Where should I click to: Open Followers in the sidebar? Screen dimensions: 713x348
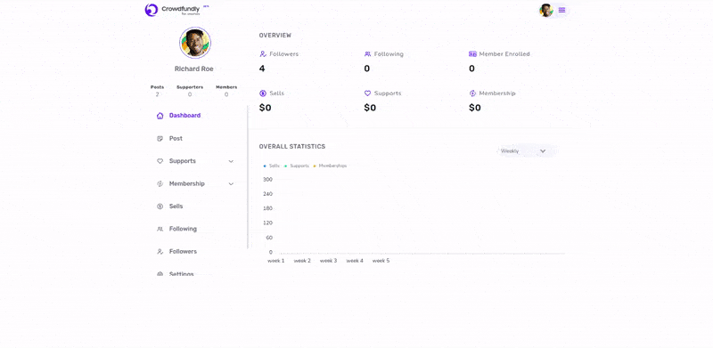click(x=183, y=252)
